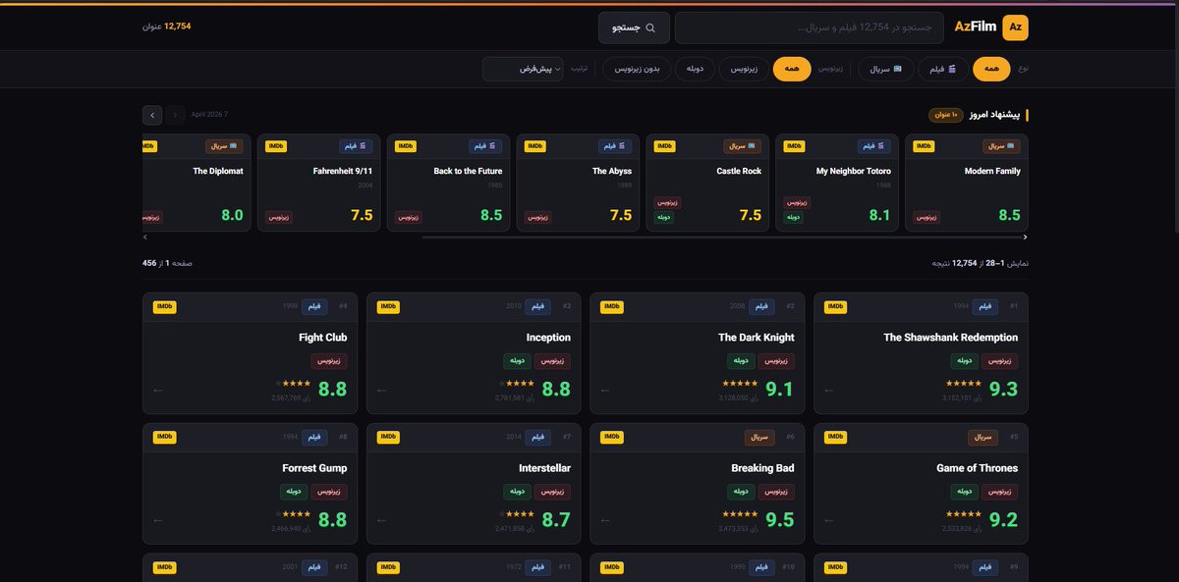Image resolution: width=1179 pixels, height=582 pixels.
Task: Click IMDb badge on Shawshank Redemption card
Action: tap(835, 306)
